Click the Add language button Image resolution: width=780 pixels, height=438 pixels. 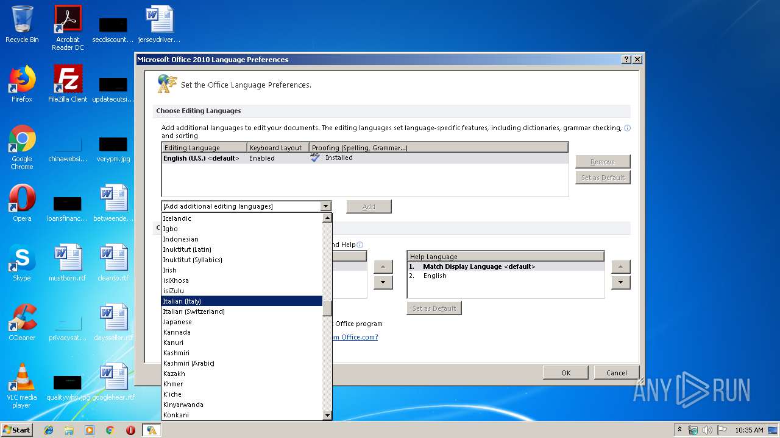(x=369, y=207)
